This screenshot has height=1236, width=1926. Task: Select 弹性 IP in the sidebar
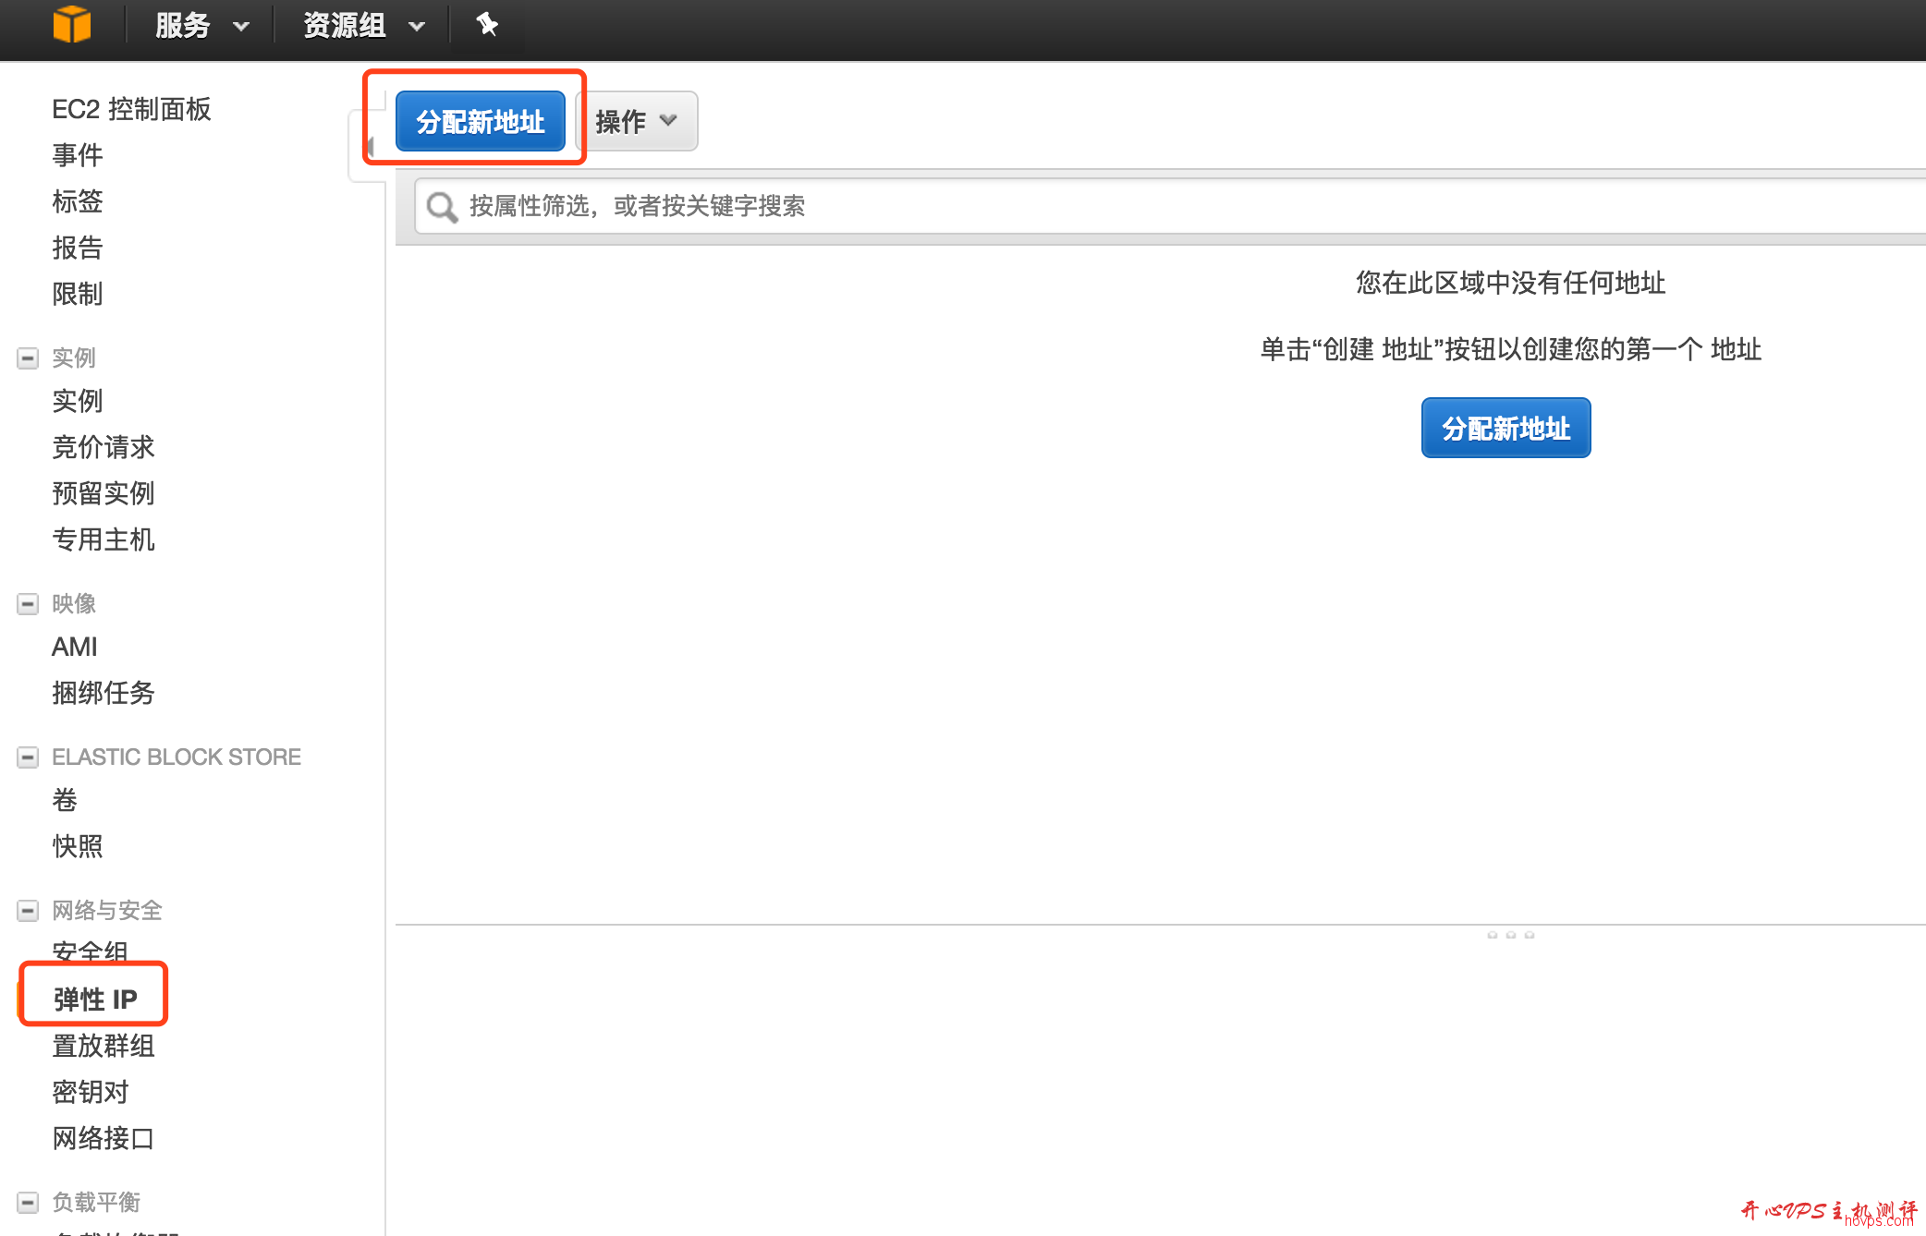point(93,997)
